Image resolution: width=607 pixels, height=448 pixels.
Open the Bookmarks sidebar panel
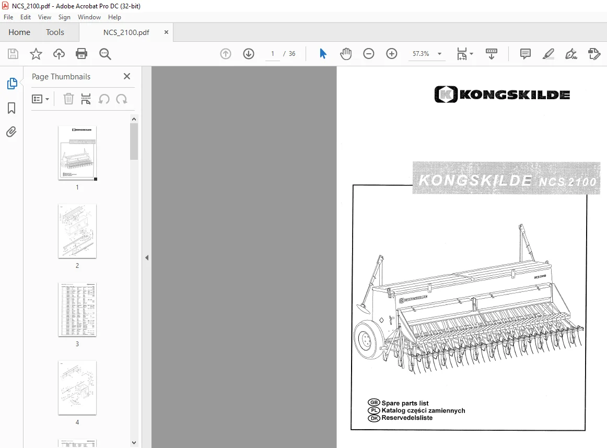click(11, 108)
